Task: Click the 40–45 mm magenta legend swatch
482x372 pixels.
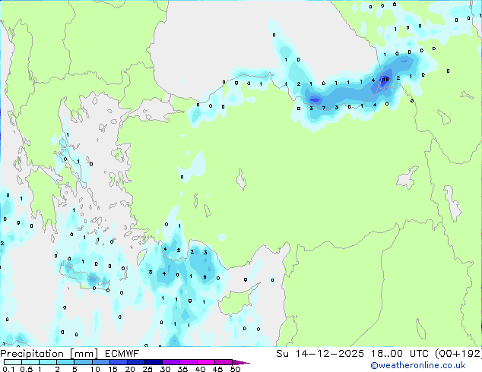Action: (x=206, y=362)
